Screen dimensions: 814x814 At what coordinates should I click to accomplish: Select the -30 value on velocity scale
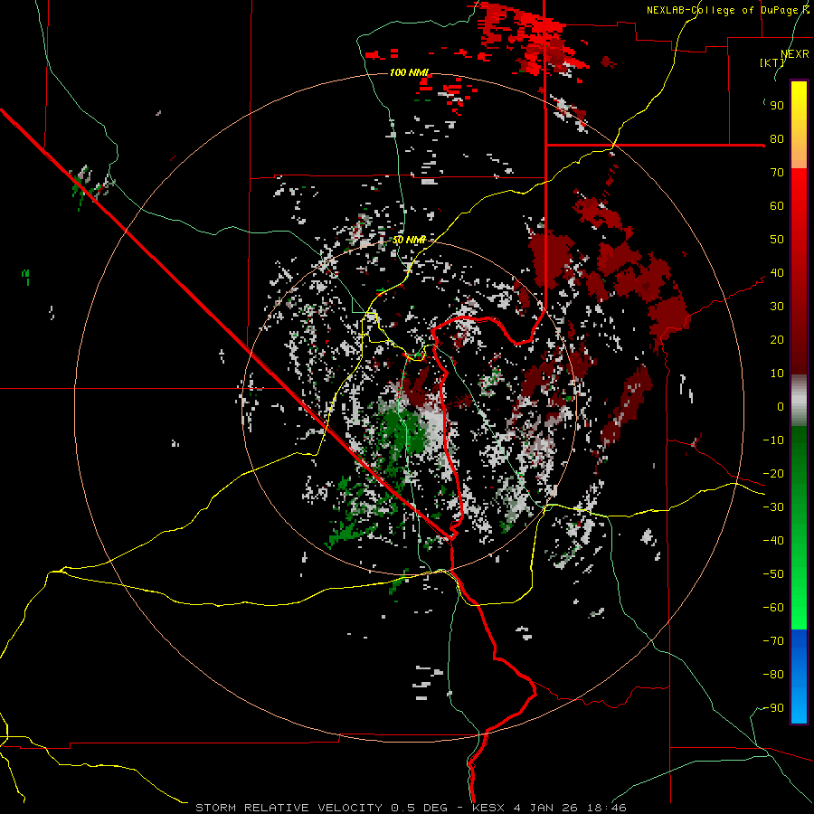point(773,507)
